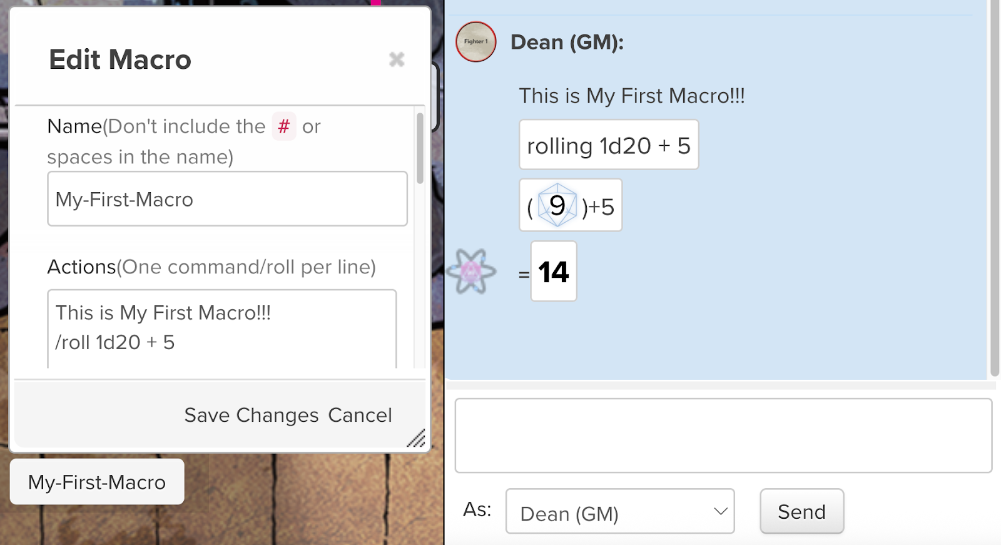Viewport: 1001px width, 545px height.
Task: Send the chat message
Action: [x=801, y=512]
